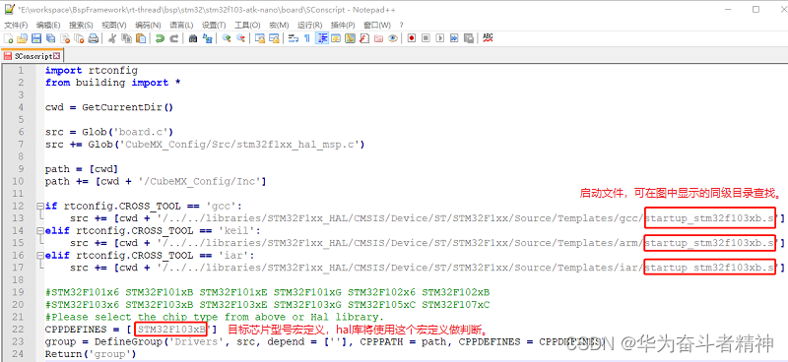
Task: Toggle the indent guide button
Action: (x=322, y=38)
